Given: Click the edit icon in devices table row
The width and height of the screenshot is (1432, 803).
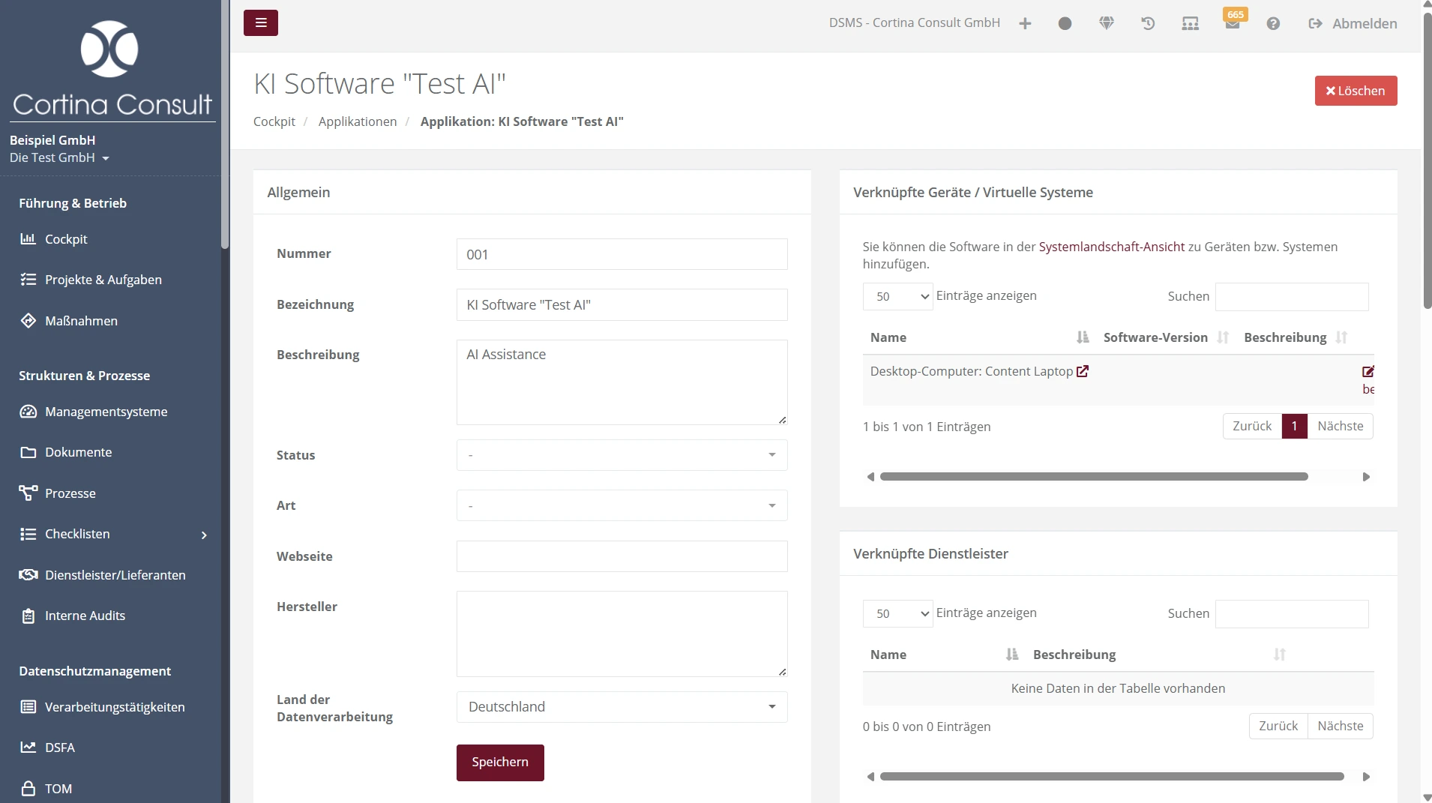Looking at the screenshot, I should pos(1368,371).
